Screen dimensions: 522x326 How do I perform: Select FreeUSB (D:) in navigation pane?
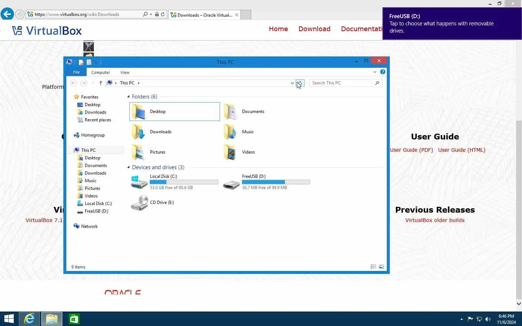(x=96, y=211)
